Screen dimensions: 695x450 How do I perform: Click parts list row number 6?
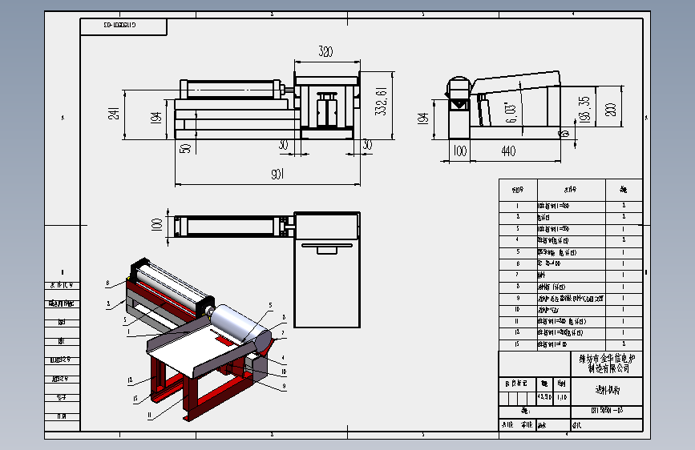point(571,264)
